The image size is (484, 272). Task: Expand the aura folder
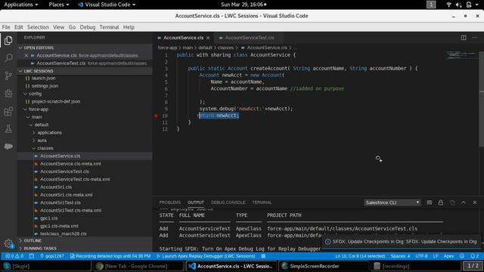click(42, 141)
